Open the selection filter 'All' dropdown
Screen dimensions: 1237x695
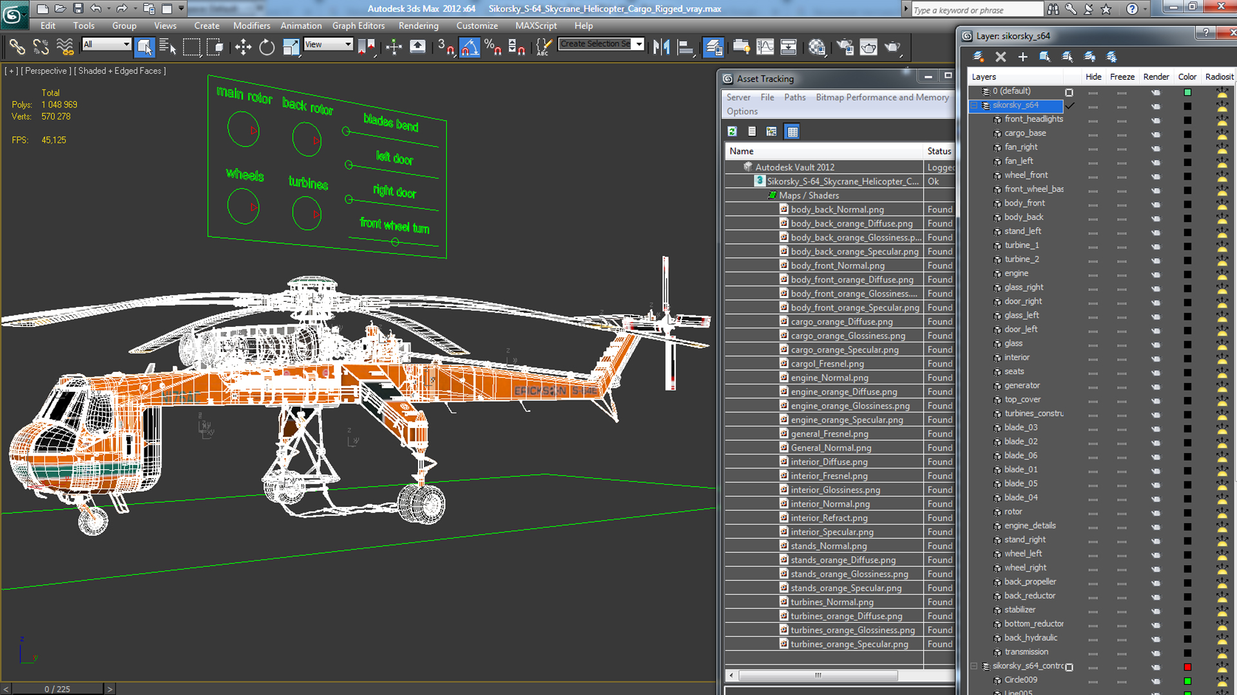click(x=106, y=44)
